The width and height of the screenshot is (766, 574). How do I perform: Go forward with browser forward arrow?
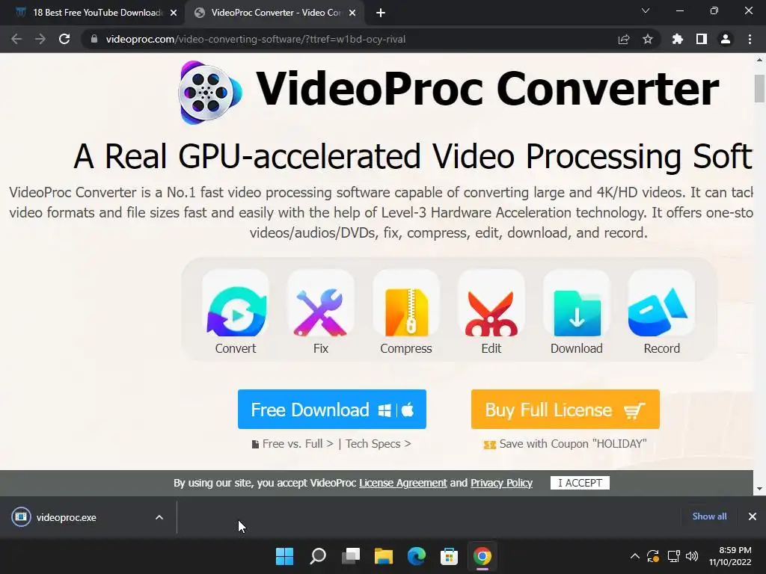(40, 39)
